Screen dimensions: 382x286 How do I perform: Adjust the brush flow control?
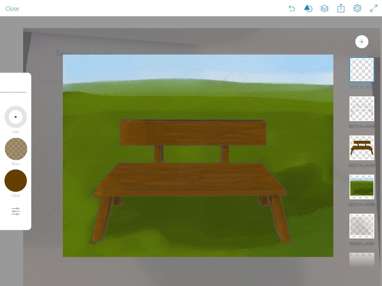point(16,149)
